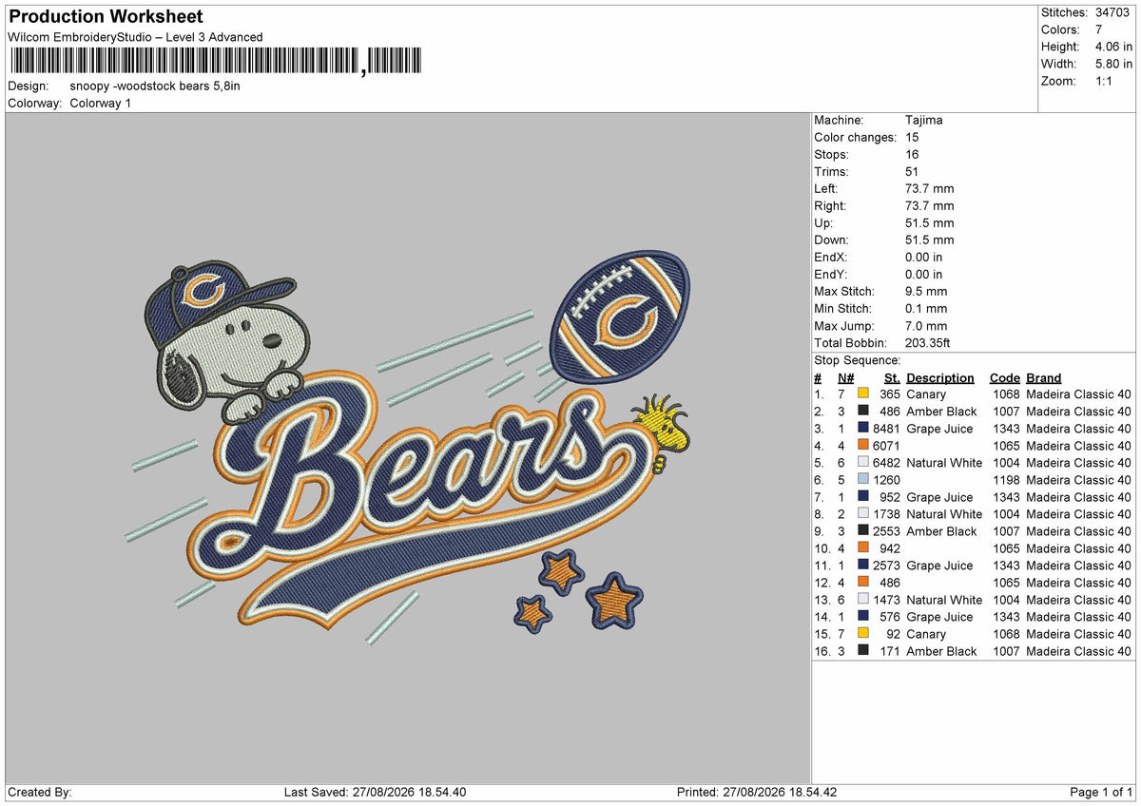Image resolution: width=1141 pixels, height=806 pixels.
Task: Select code 1198 in stop 6 row
Action: 1006,480
